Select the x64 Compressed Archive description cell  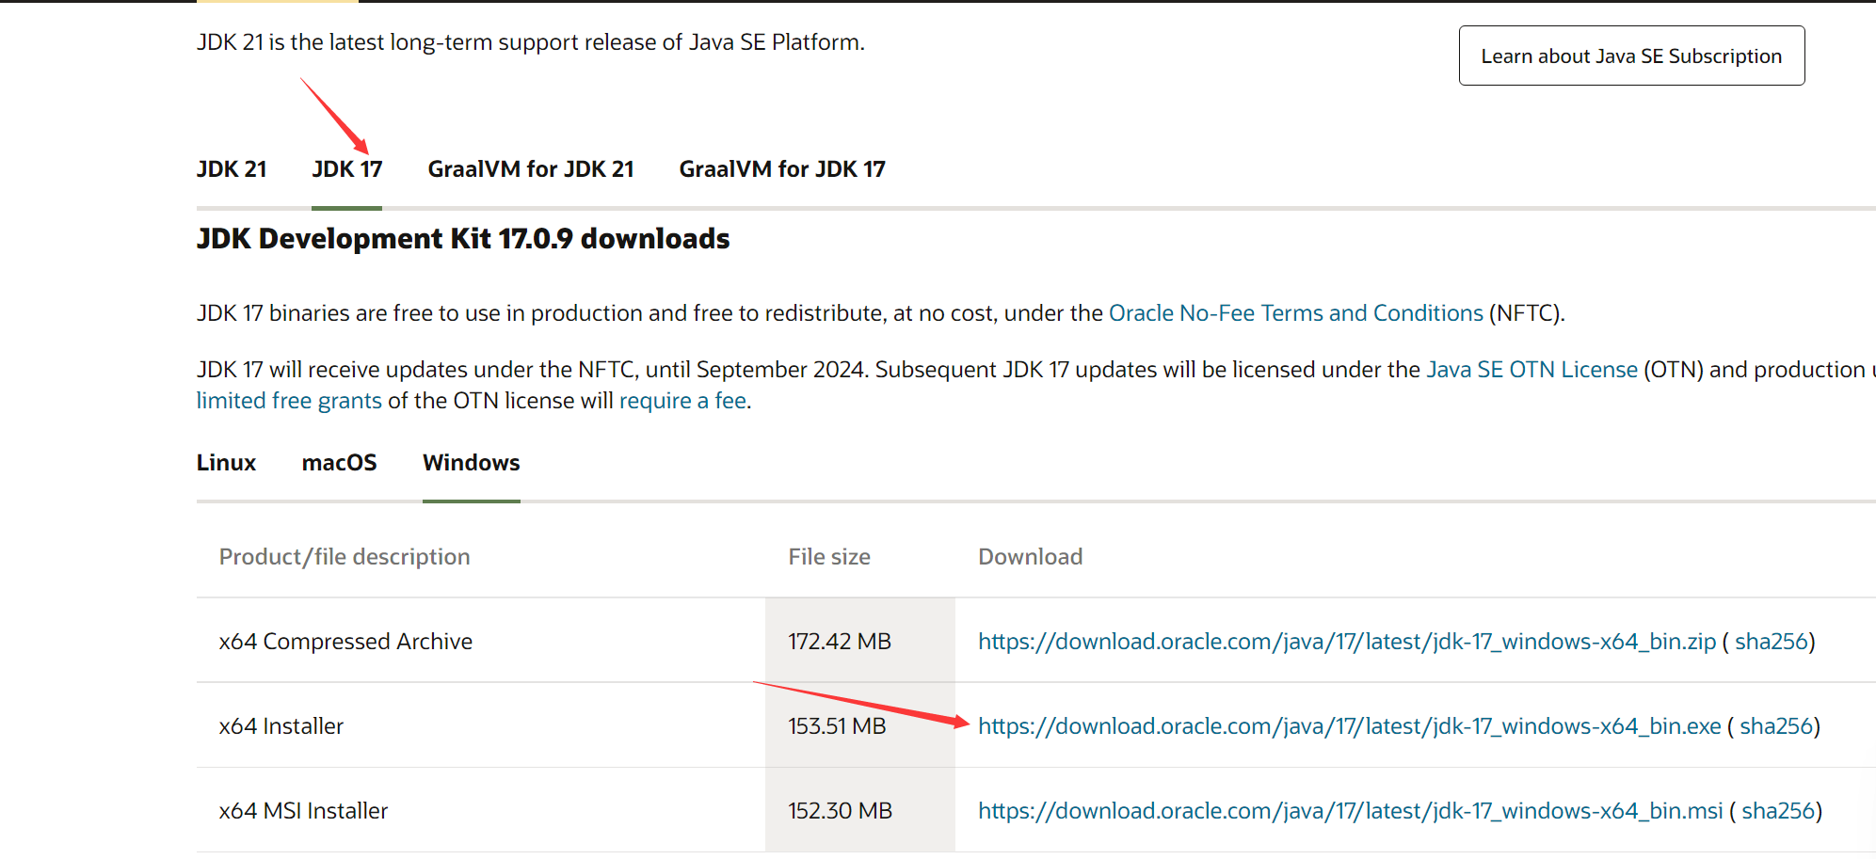click(x=481, y=641)
